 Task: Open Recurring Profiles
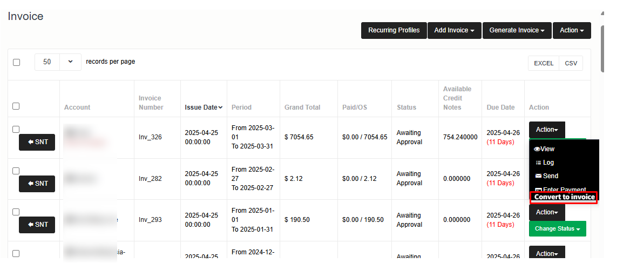pyautogui.click(x=394, y=30)
